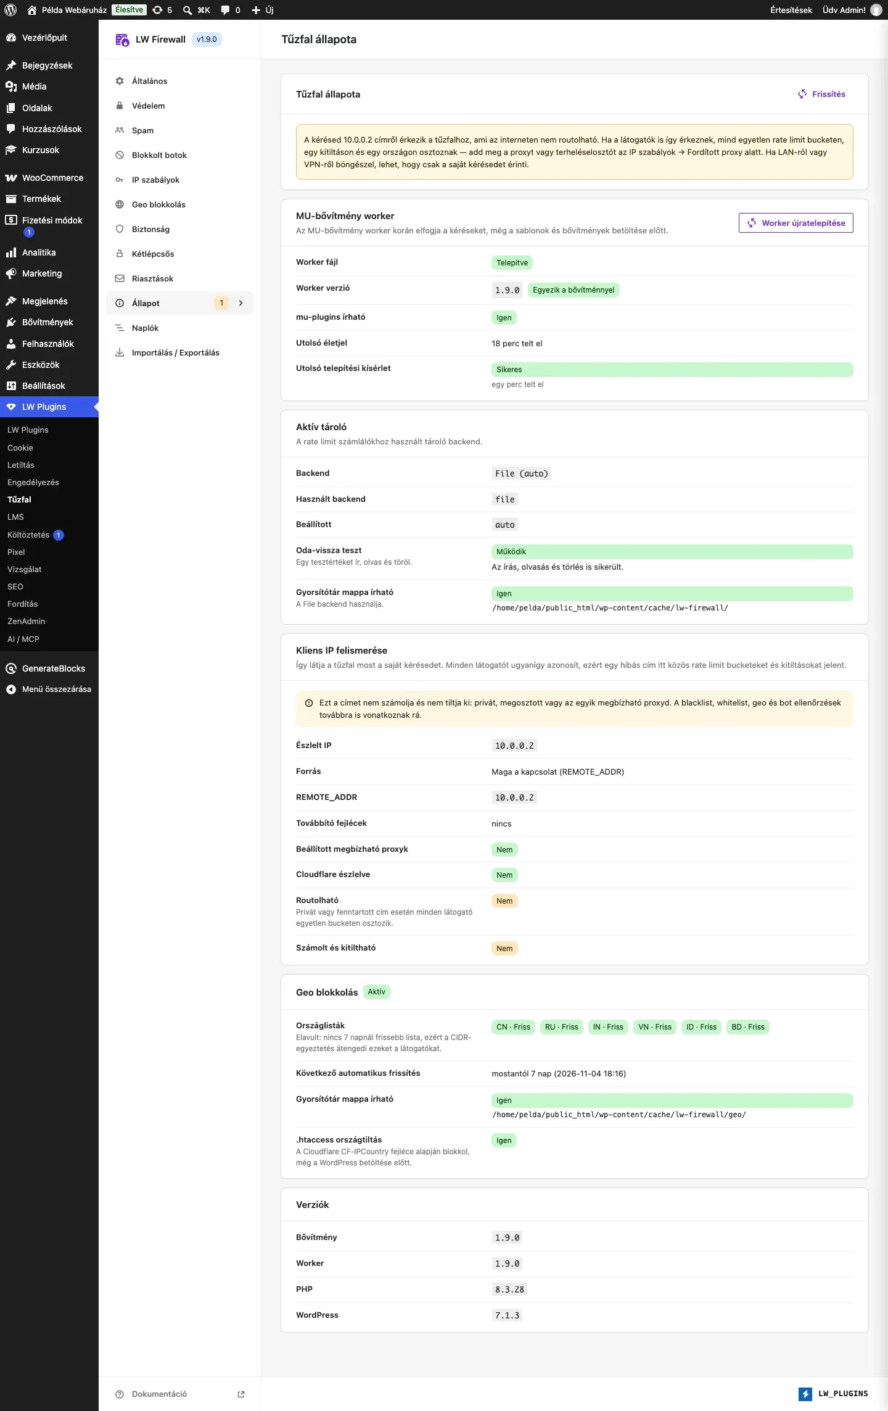The image size is (888, 1411).
Task: Click the Általános gear icon
Action: coord(120,81)
